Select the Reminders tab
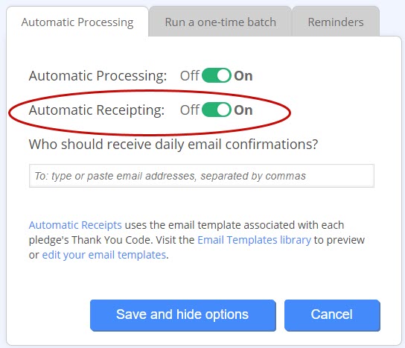Image resolution: width=405 pixels, height=348 pixels. pos(336,22)
